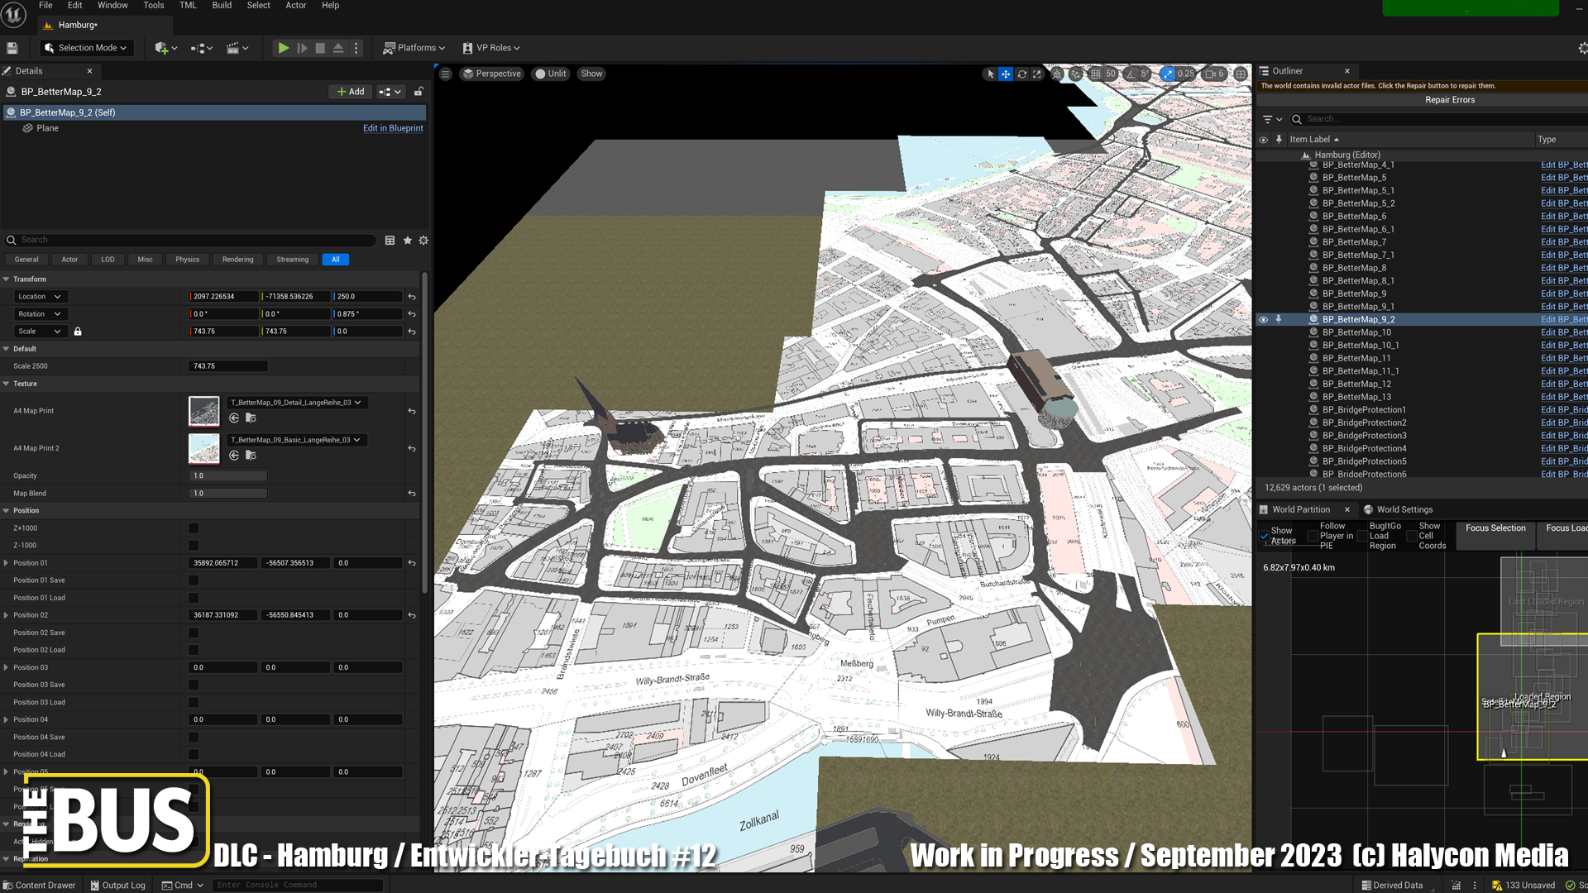Click the viewport layout grid icon

pos(1241,74)
